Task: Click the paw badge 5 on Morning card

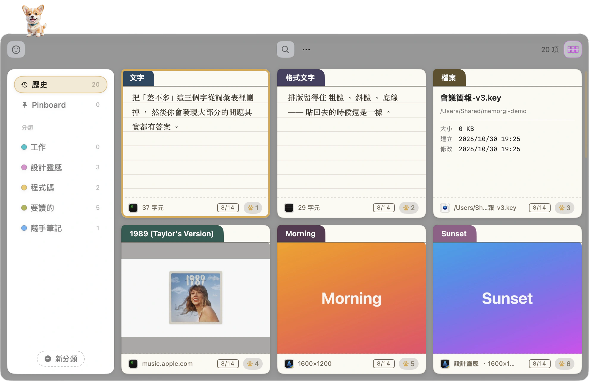Action: coord(409,364)
